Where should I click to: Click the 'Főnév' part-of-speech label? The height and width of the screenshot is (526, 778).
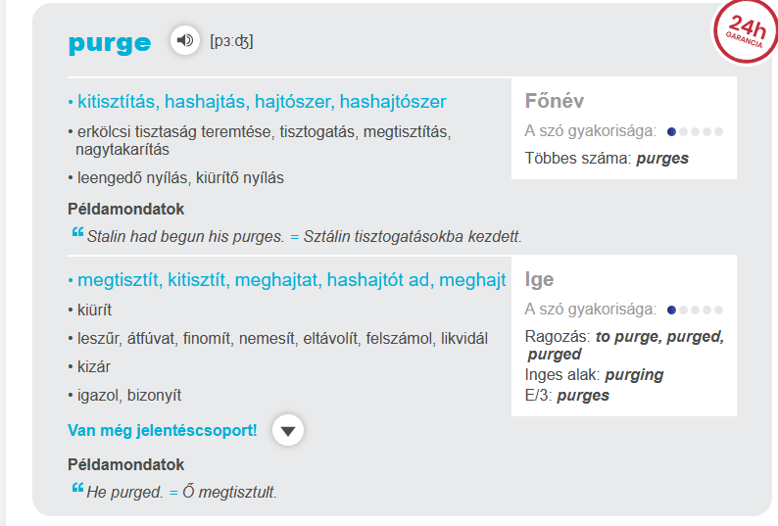point(555,102)
